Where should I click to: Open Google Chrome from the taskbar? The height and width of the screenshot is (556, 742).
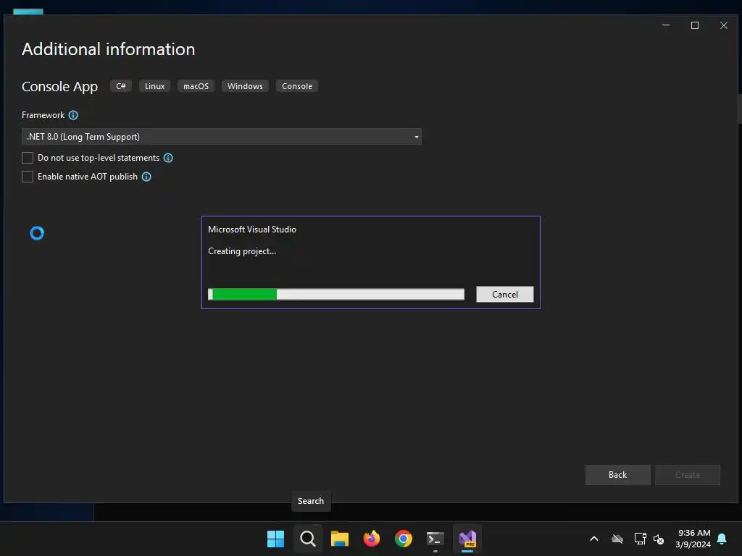pos(404,539)
